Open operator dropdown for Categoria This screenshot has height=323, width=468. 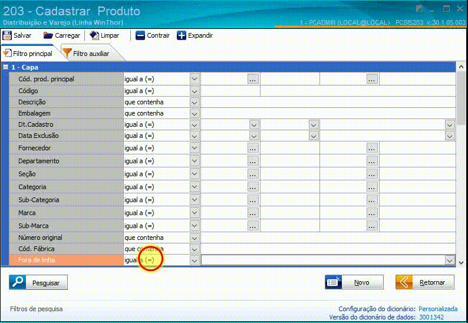pos(195,187)
